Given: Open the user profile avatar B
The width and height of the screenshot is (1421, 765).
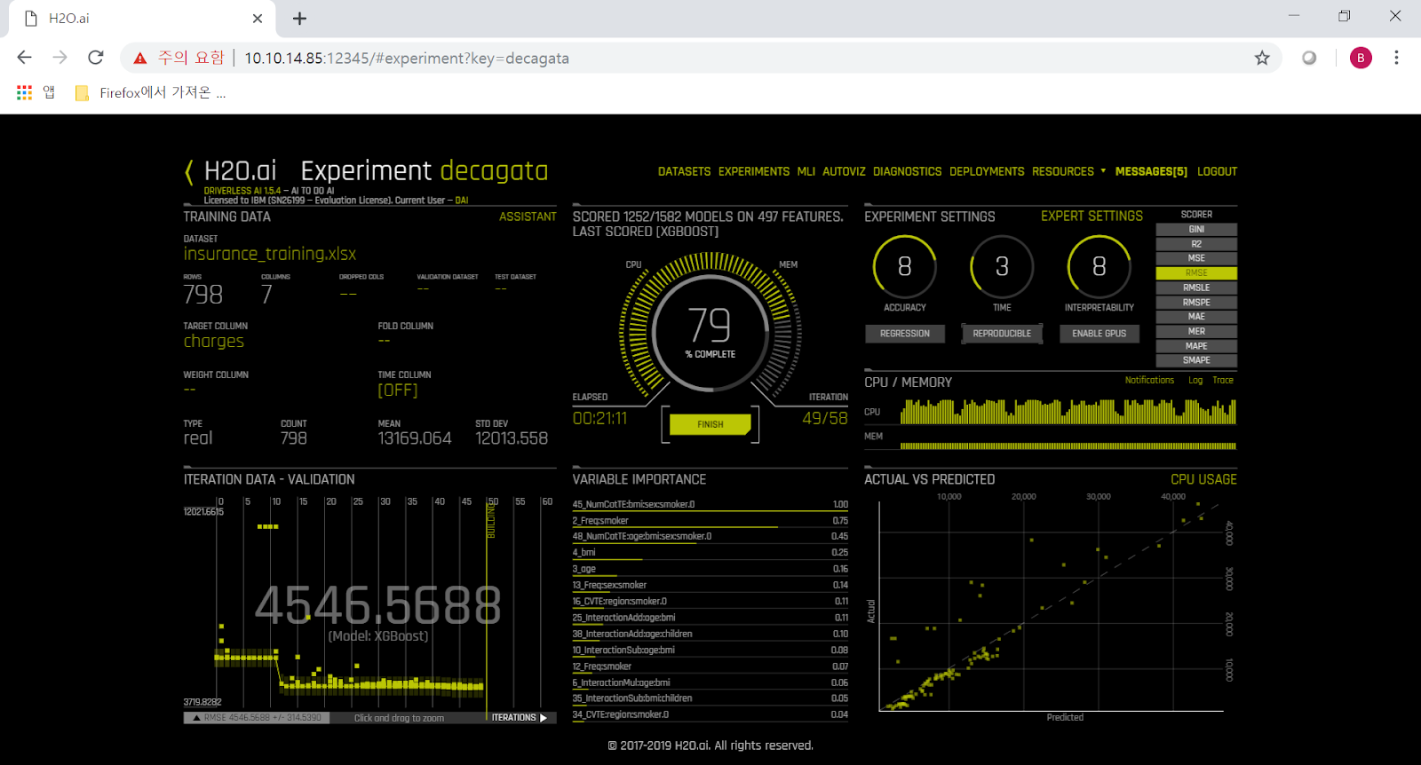Looking at the screenshot, I should [x=1361, y=58].
